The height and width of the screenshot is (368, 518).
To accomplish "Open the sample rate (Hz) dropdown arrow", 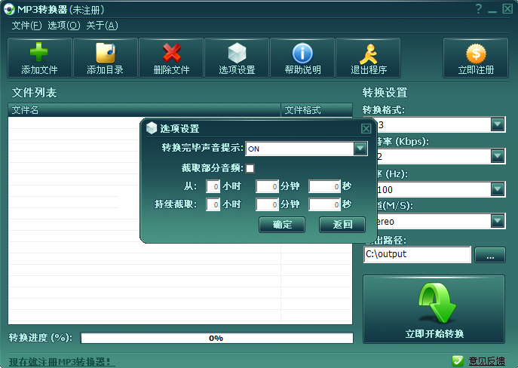I will coord(498,189).
